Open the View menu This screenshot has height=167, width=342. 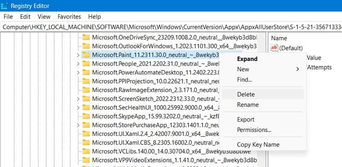44,17
